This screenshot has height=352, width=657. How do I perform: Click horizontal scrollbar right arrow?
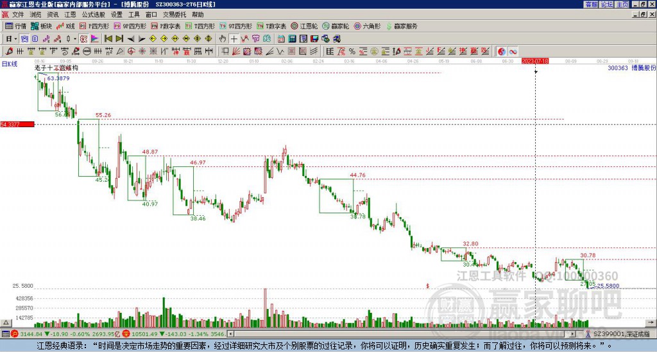pyautogui.click(x=573, y=334)
